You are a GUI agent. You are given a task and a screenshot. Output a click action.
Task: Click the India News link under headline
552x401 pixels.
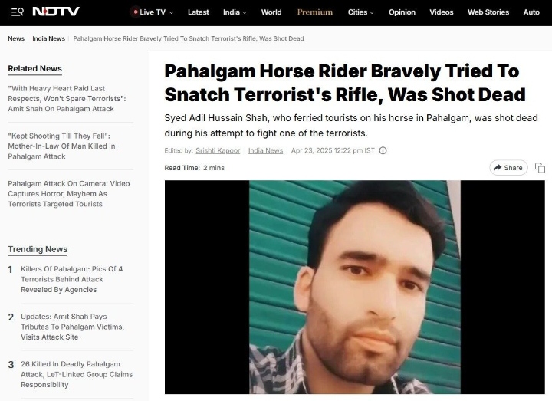(265, 151)
